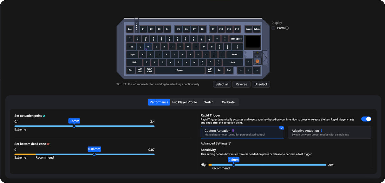Viewport: 385px width, 183px height.
Task: Click the up arrow key on keyboard
Action: click(x=249, y=62)
